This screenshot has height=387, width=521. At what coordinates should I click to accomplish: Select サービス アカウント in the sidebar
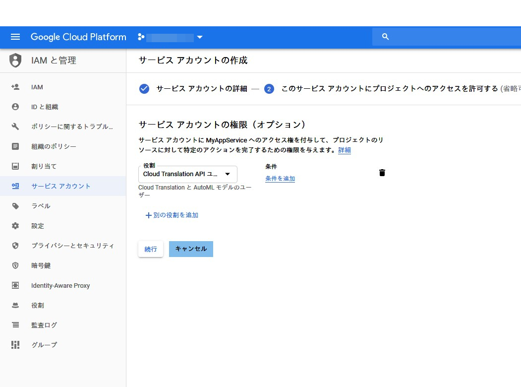61,186
